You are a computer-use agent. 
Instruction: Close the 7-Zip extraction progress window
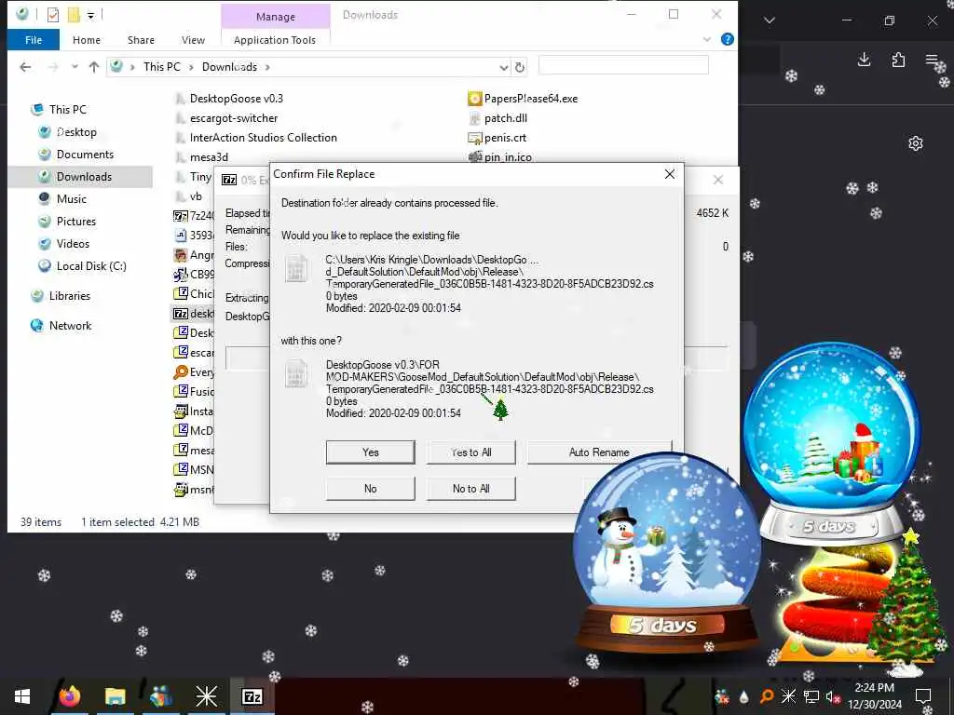[718, 180]
